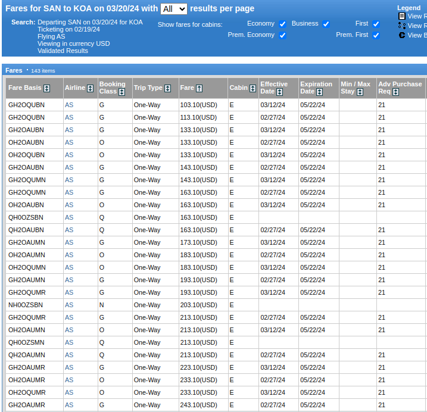Open the results per page dropdown
Image resolution: width=427 pixels, height=412 pixels.
pyautogui.click(x=174, y=9)
